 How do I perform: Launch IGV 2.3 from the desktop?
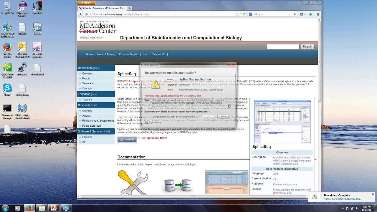pos(37,29)
